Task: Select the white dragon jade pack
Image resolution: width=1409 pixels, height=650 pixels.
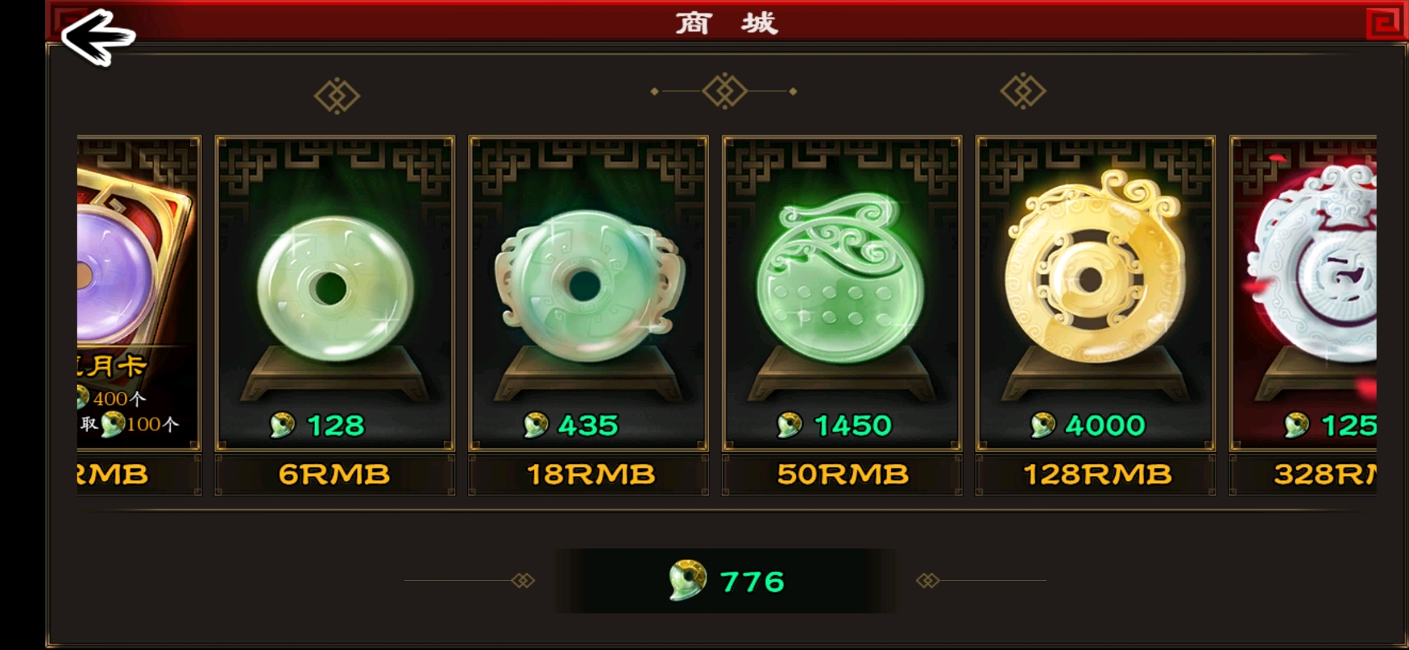Action: point(1303,293)
